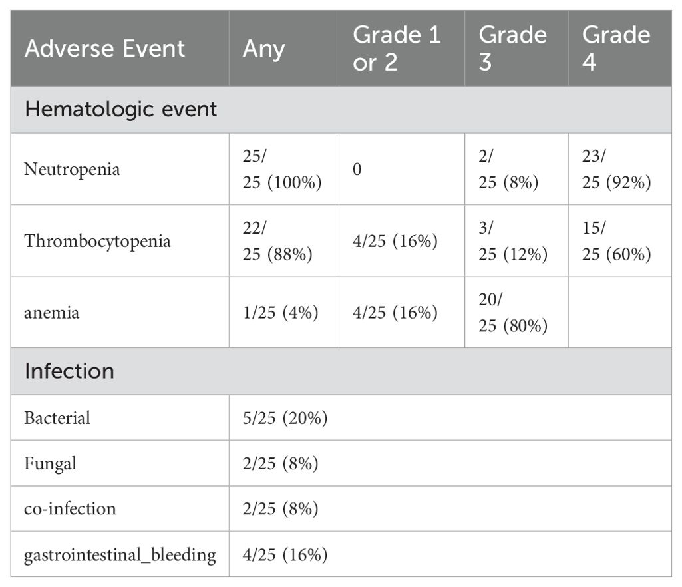Viewport: 682px width, 587px height.
Task: Select Neutropenia Any cell 25/25 (100%)
Action: [x=282, y=169]
